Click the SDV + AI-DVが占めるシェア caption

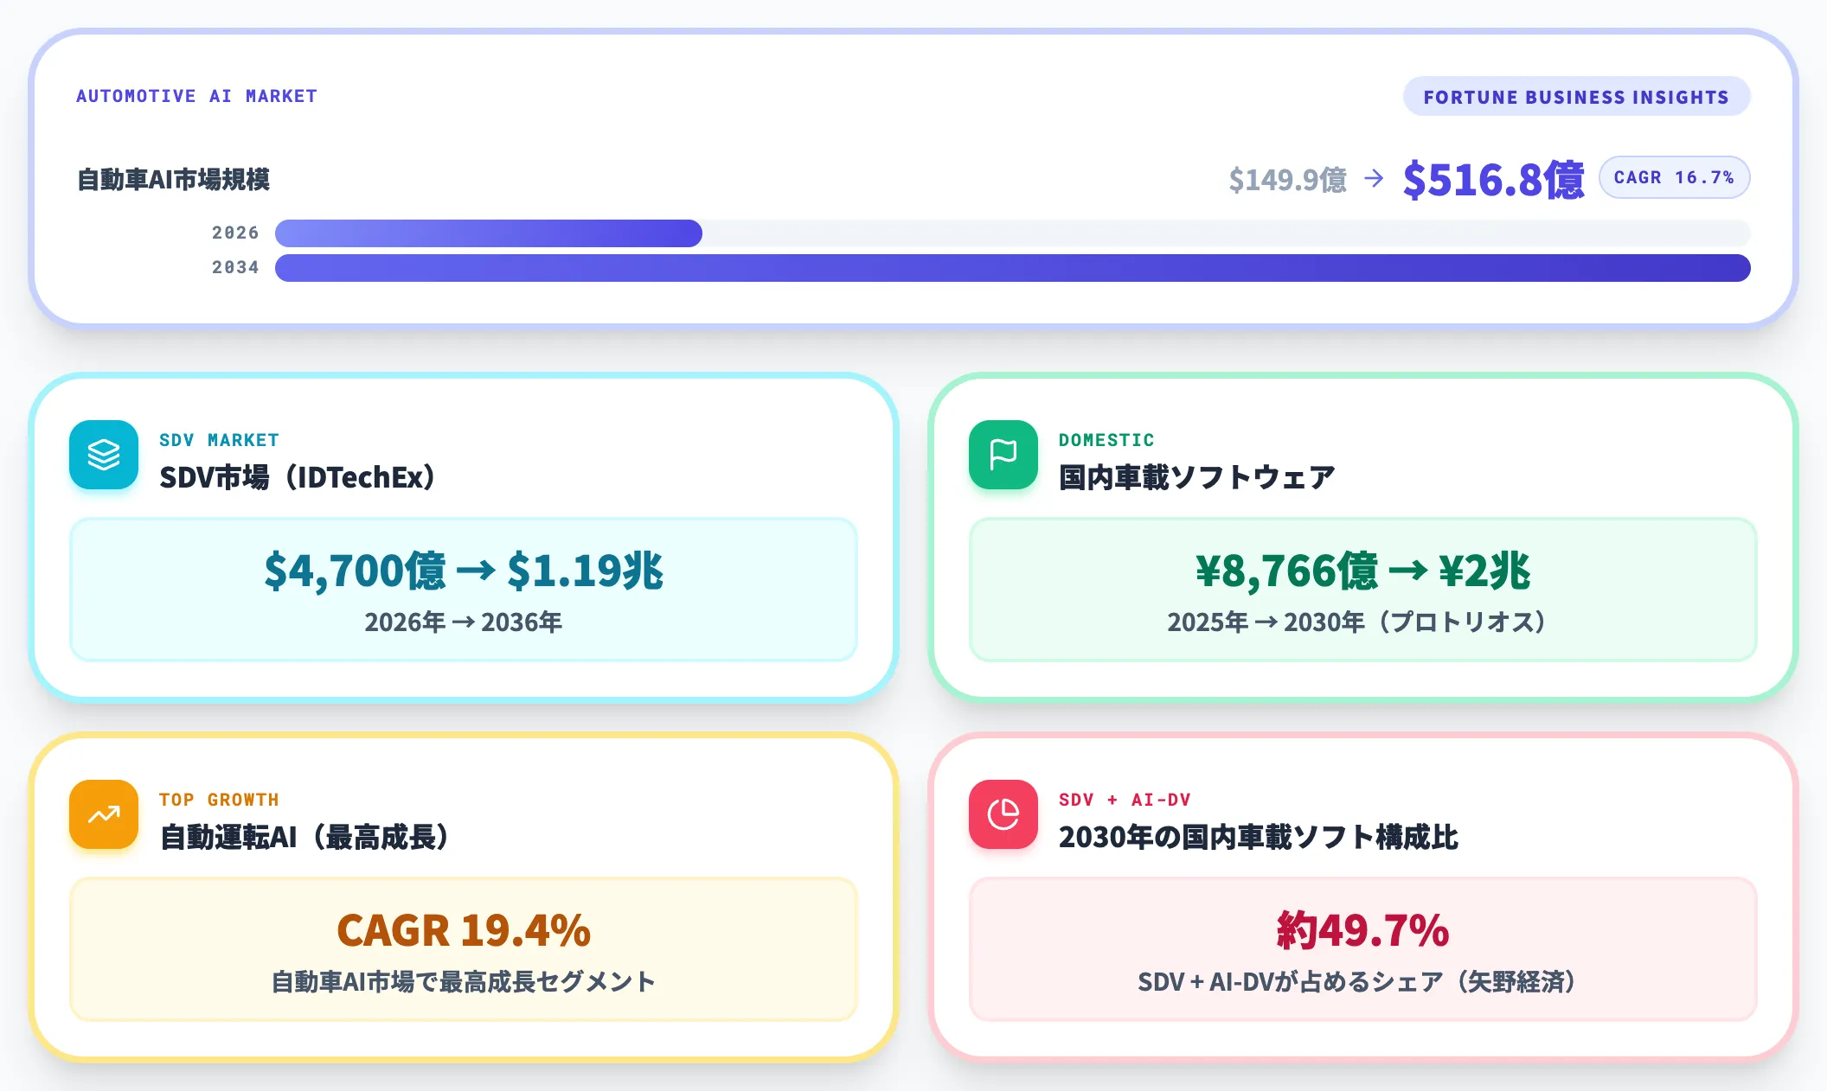pos(1358,982)
